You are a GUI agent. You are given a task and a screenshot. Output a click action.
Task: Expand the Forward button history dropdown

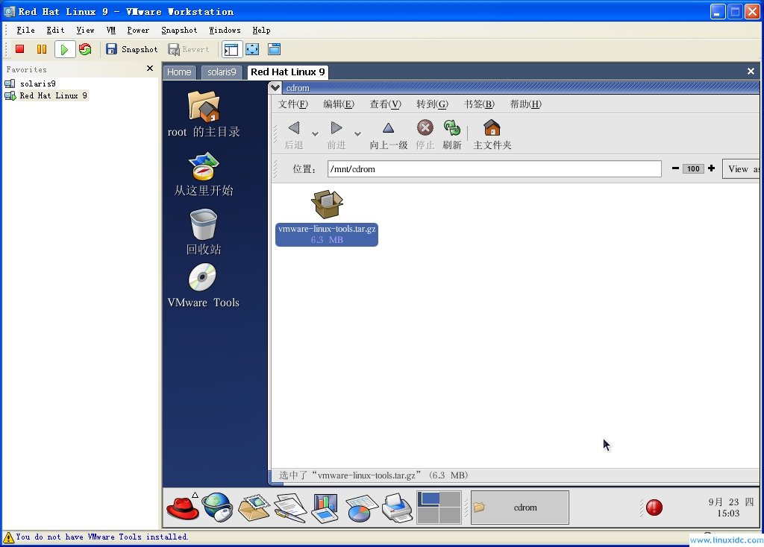(357, 134)
